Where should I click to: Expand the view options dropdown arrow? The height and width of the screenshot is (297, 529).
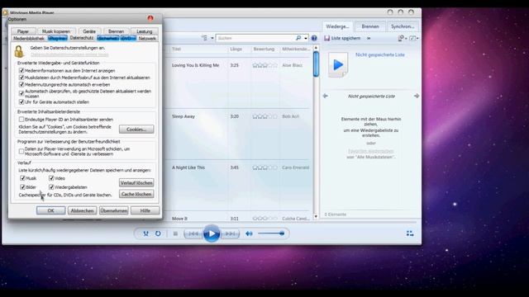212,39
